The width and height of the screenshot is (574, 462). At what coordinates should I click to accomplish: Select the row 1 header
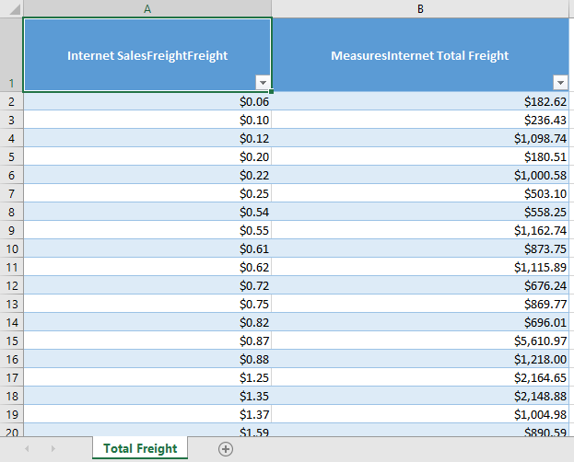click(11, 55)
